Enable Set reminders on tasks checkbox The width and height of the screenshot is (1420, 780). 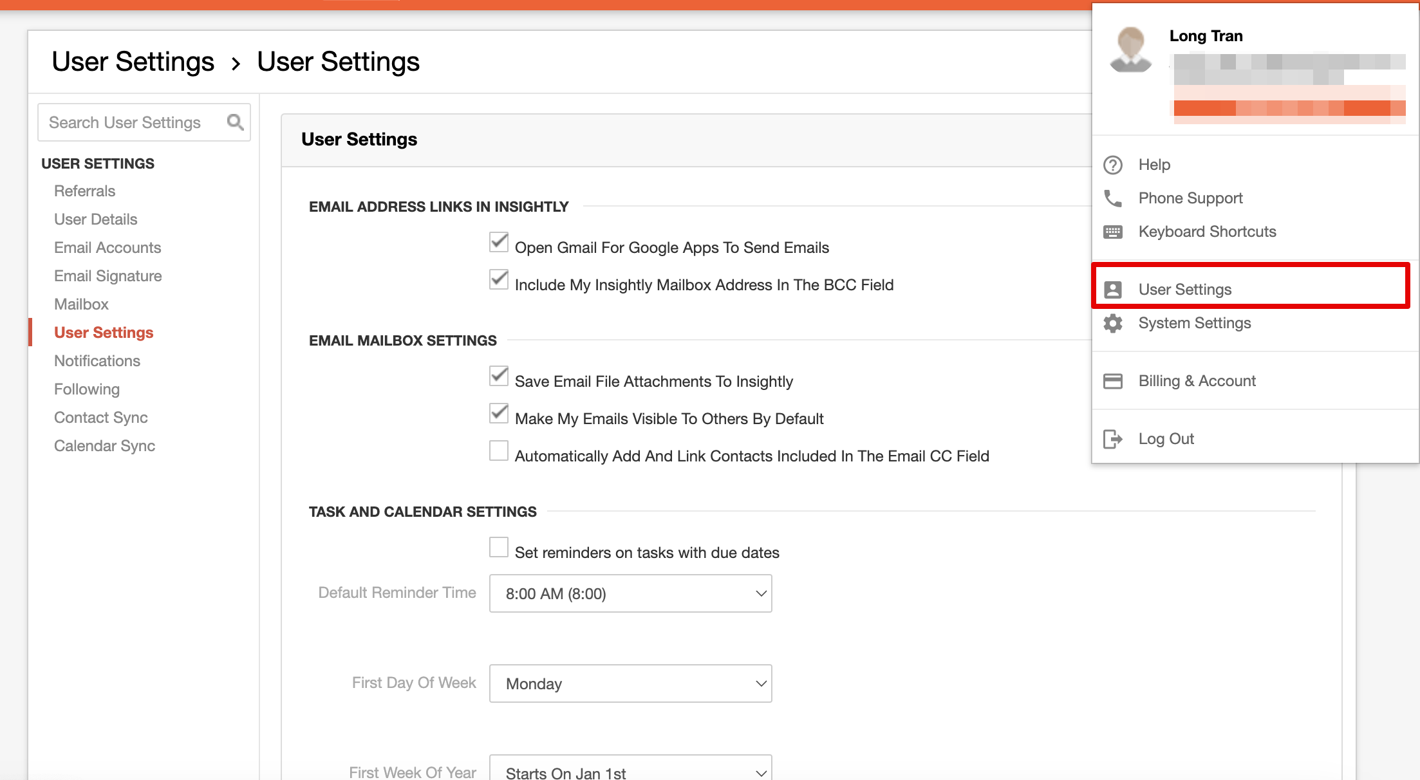tap(499, 548)
